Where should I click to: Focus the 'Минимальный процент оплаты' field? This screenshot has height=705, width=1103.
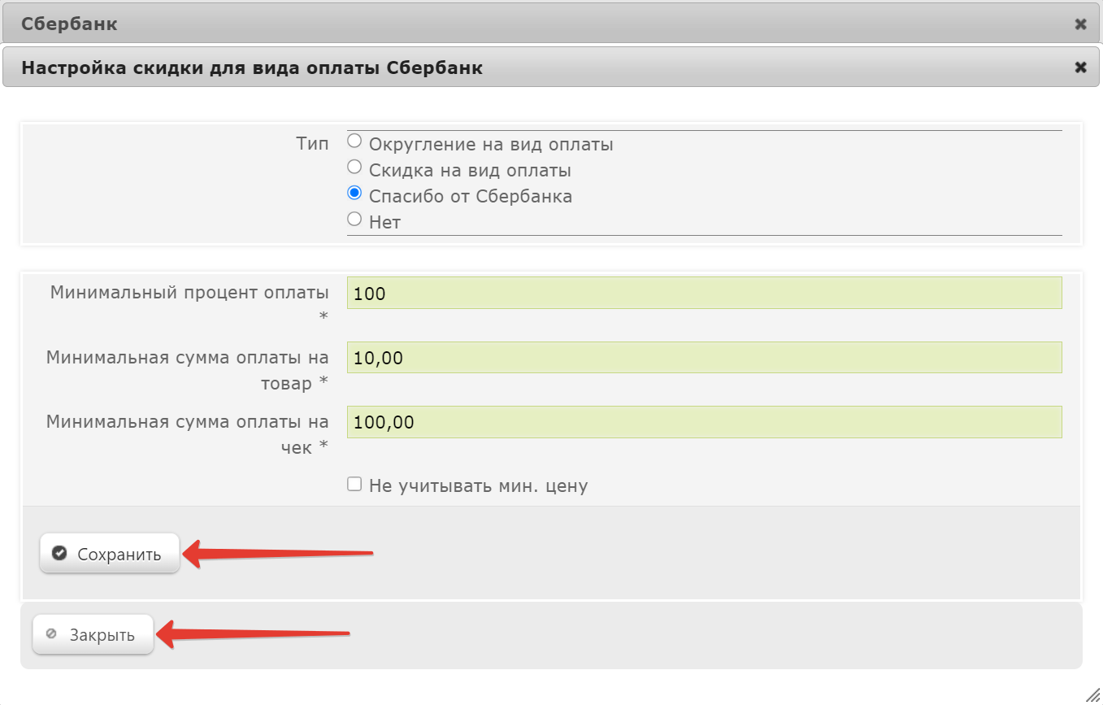[x=704, y=293]
